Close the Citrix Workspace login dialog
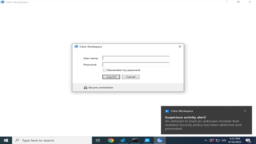 click(x=180, y=46)
